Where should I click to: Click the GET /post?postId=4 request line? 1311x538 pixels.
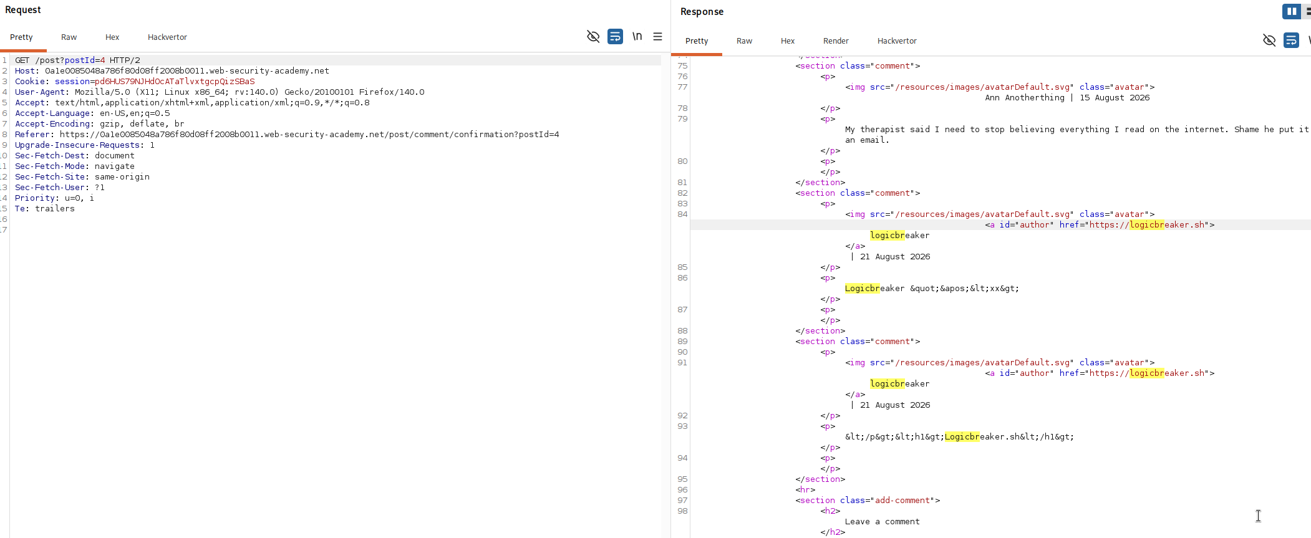78,60
